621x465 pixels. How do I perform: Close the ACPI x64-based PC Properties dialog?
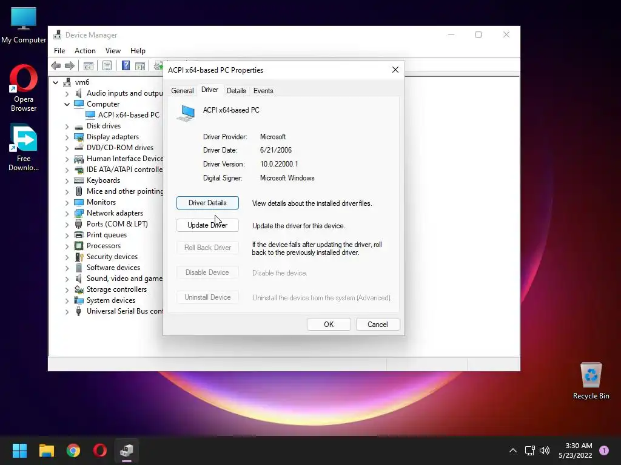[x=395, y=70]
